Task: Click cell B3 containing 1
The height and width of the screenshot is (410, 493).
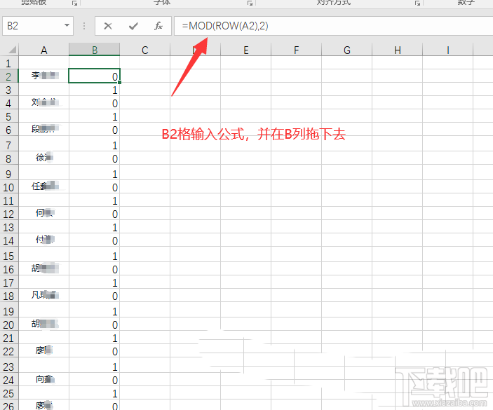Action: [x=95, y=90]
